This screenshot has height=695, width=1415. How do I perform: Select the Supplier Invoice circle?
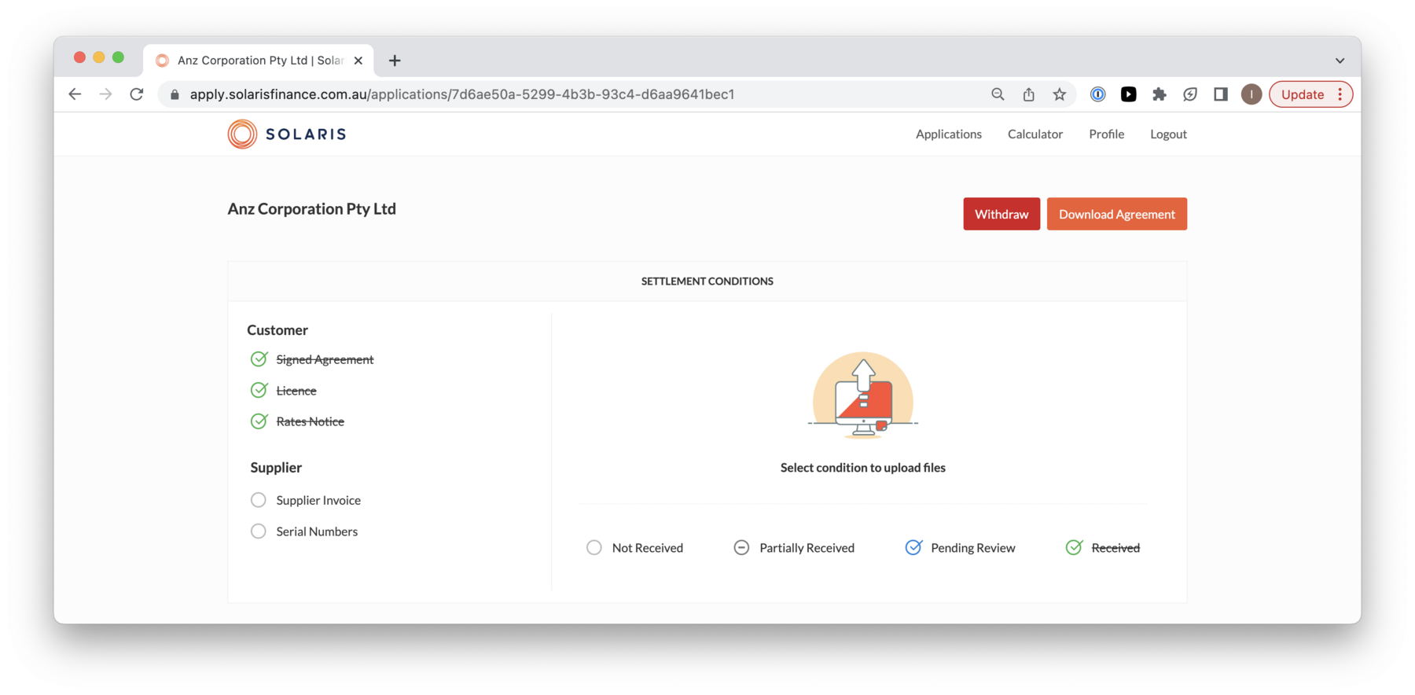[x=259, y=500]
